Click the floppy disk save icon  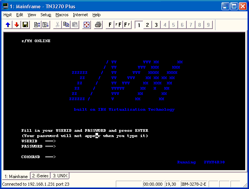coord(25,25)
